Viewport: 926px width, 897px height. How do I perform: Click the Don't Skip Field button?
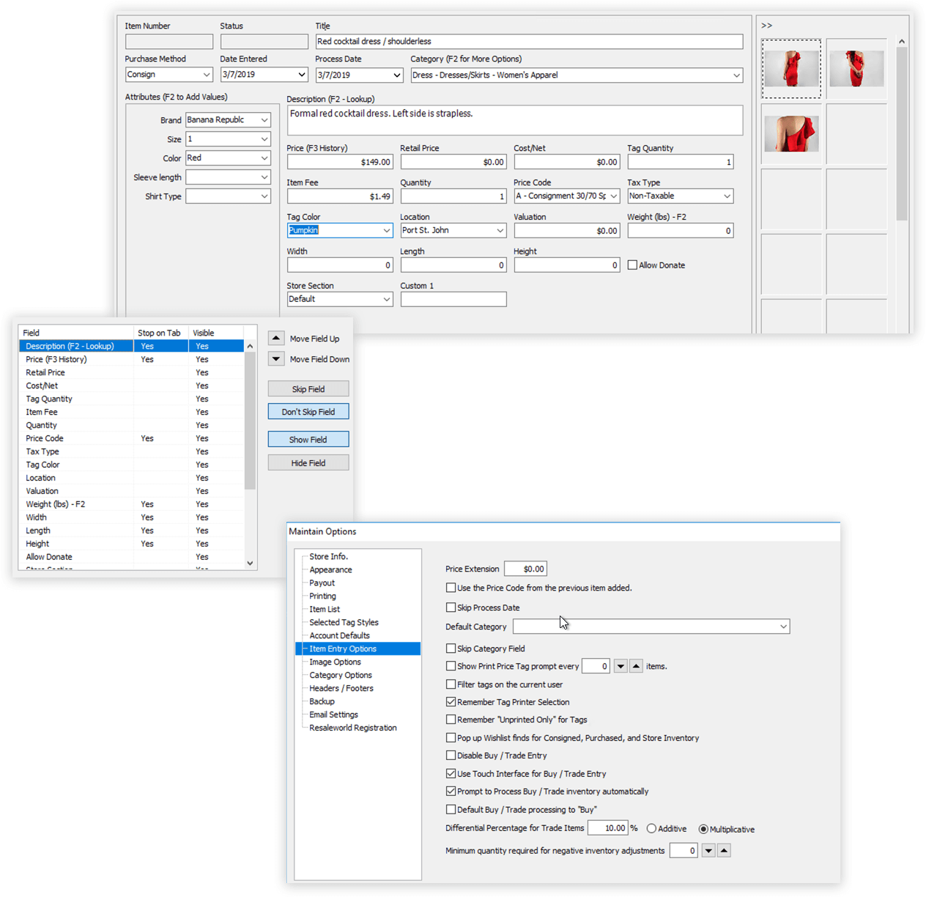click(x=308, y=412)
